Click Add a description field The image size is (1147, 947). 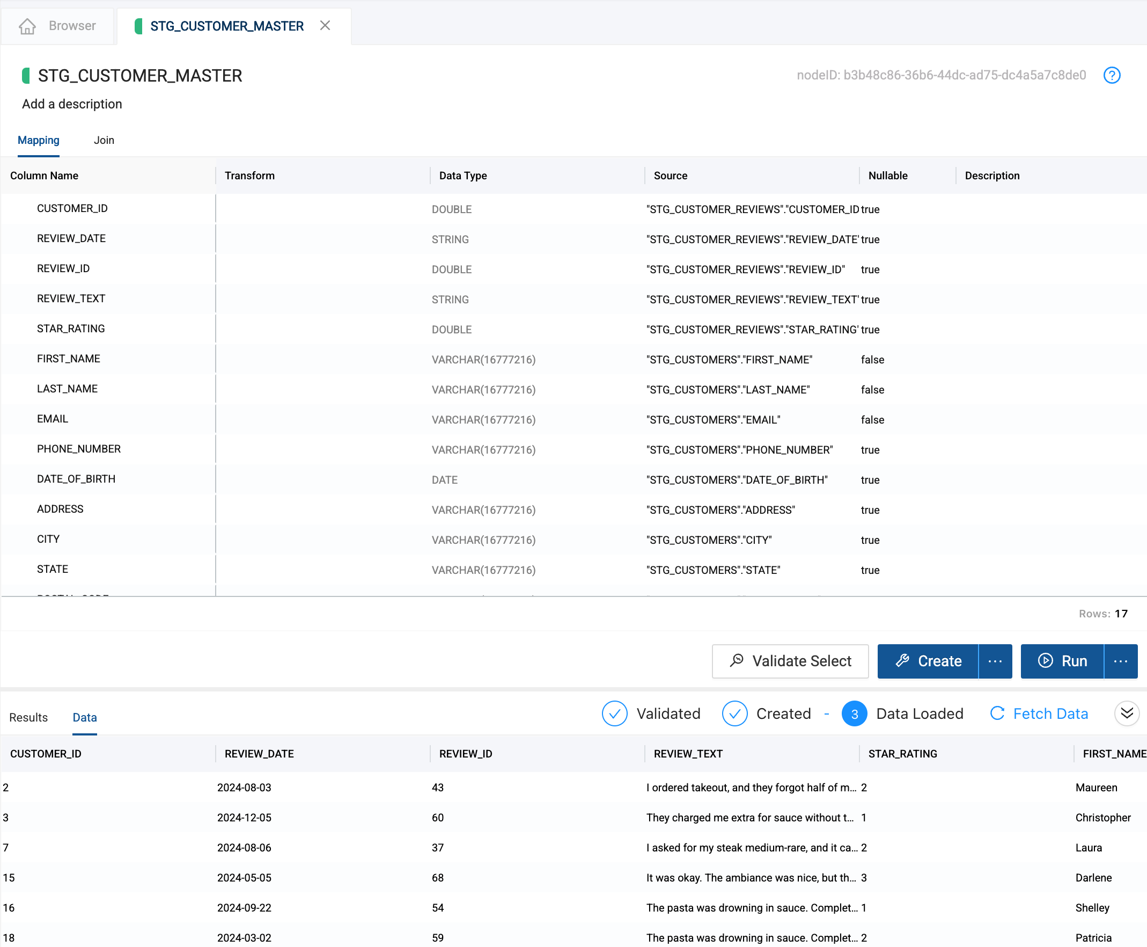click(72, 104)
